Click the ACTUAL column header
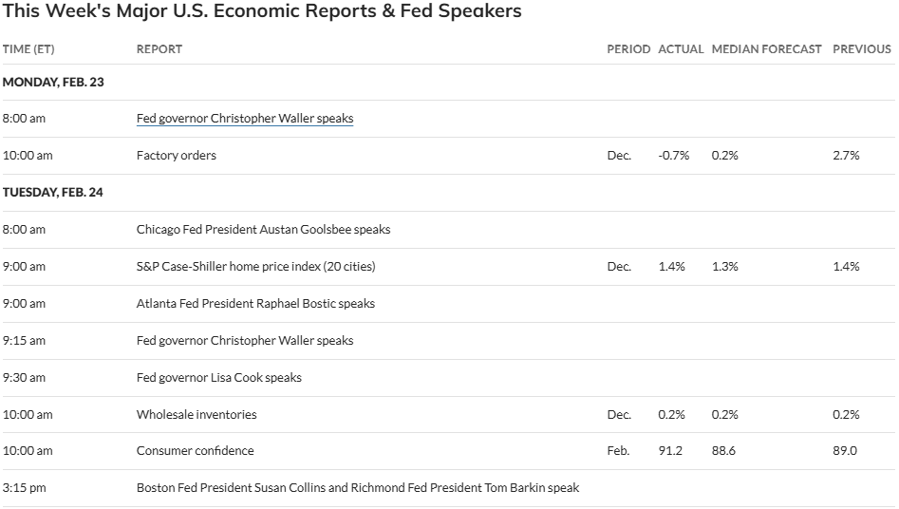Screen dimensions: 899x509 pyautogui.click(x=680, y=49)
